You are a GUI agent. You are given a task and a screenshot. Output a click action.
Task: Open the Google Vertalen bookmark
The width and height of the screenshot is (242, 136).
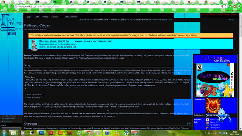(x=9, y=11)
